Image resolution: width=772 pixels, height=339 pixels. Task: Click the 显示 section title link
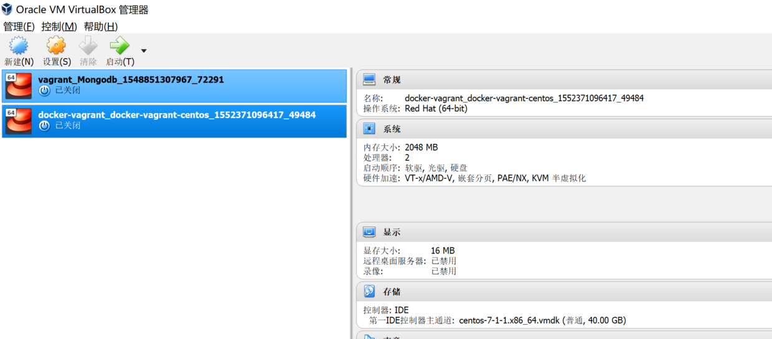[392, 232]
